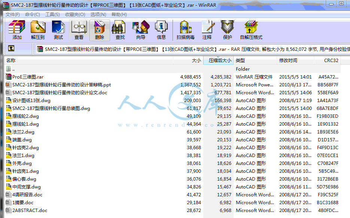Viewport: 350px width, 218px height.
Task: Run the 测试 (Test) archive tool
Action: (58, 30)
